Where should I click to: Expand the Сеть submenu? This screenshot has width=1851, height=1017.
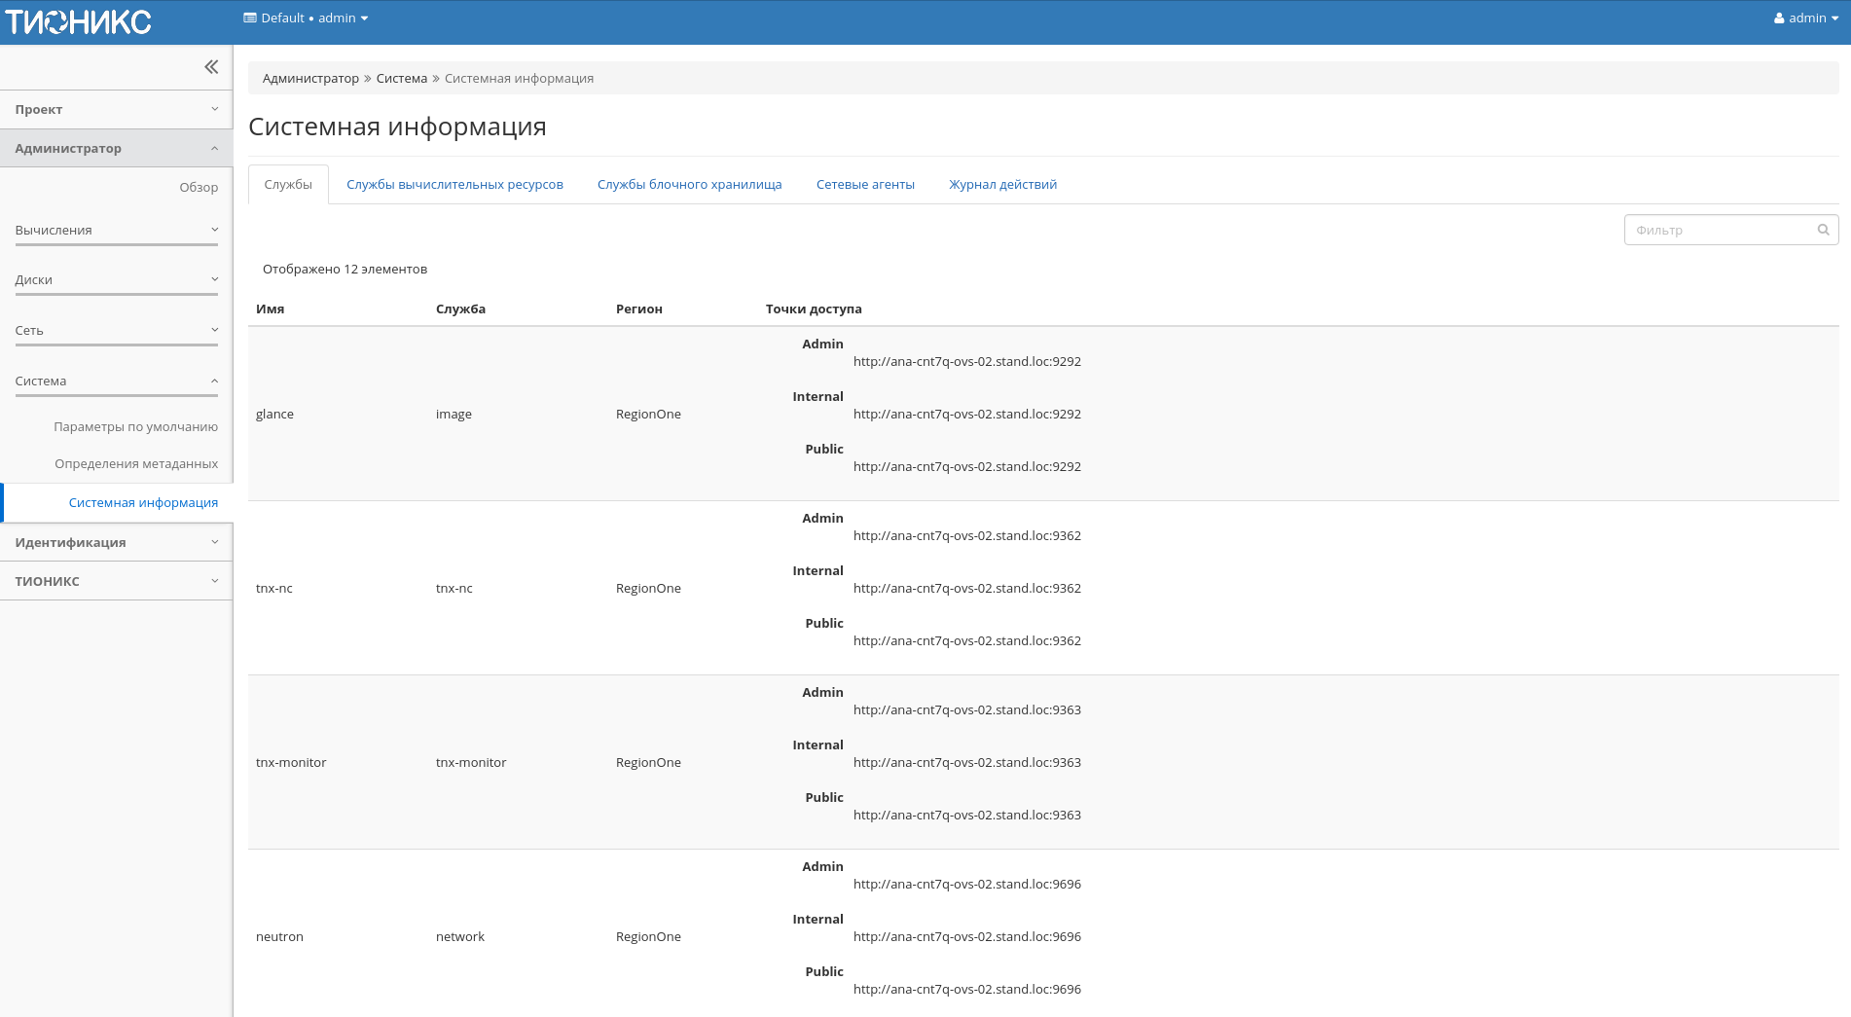click(x=116, y=331)
